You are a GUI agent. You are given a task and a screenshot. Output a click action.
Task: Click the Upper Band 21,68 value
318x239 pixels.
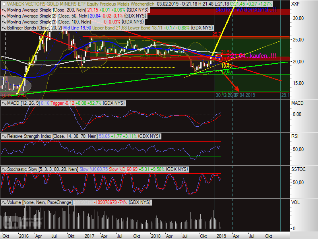(x=110, y=28)
